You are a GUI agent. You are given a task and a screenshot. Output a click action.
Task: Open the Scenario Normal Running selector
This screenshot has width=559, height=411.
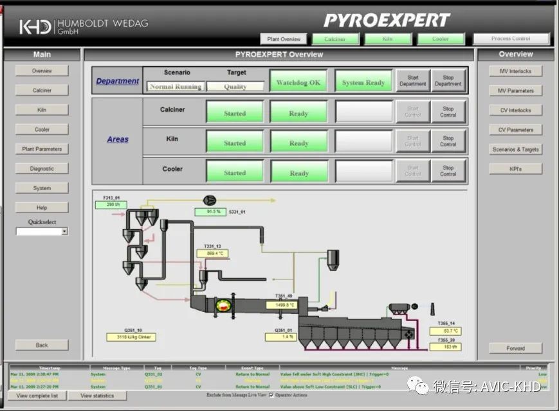coord(175,86)
